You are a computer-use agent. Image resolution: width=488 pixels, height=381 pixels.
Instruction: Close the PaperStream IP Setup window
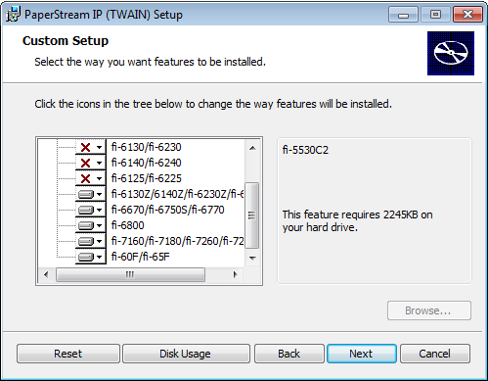(x=467, y=15)
